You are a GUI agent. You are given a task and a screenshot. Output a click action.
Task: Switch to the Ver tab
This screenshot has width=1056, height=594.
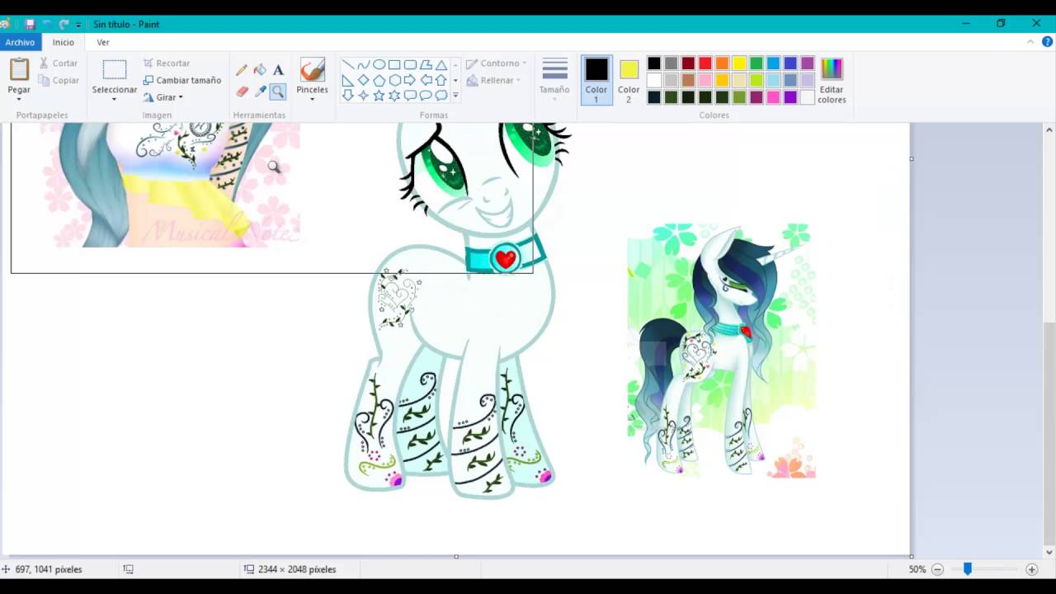click(103, 42)
